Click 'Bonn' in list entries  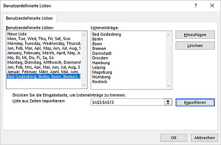pos(97,44)
